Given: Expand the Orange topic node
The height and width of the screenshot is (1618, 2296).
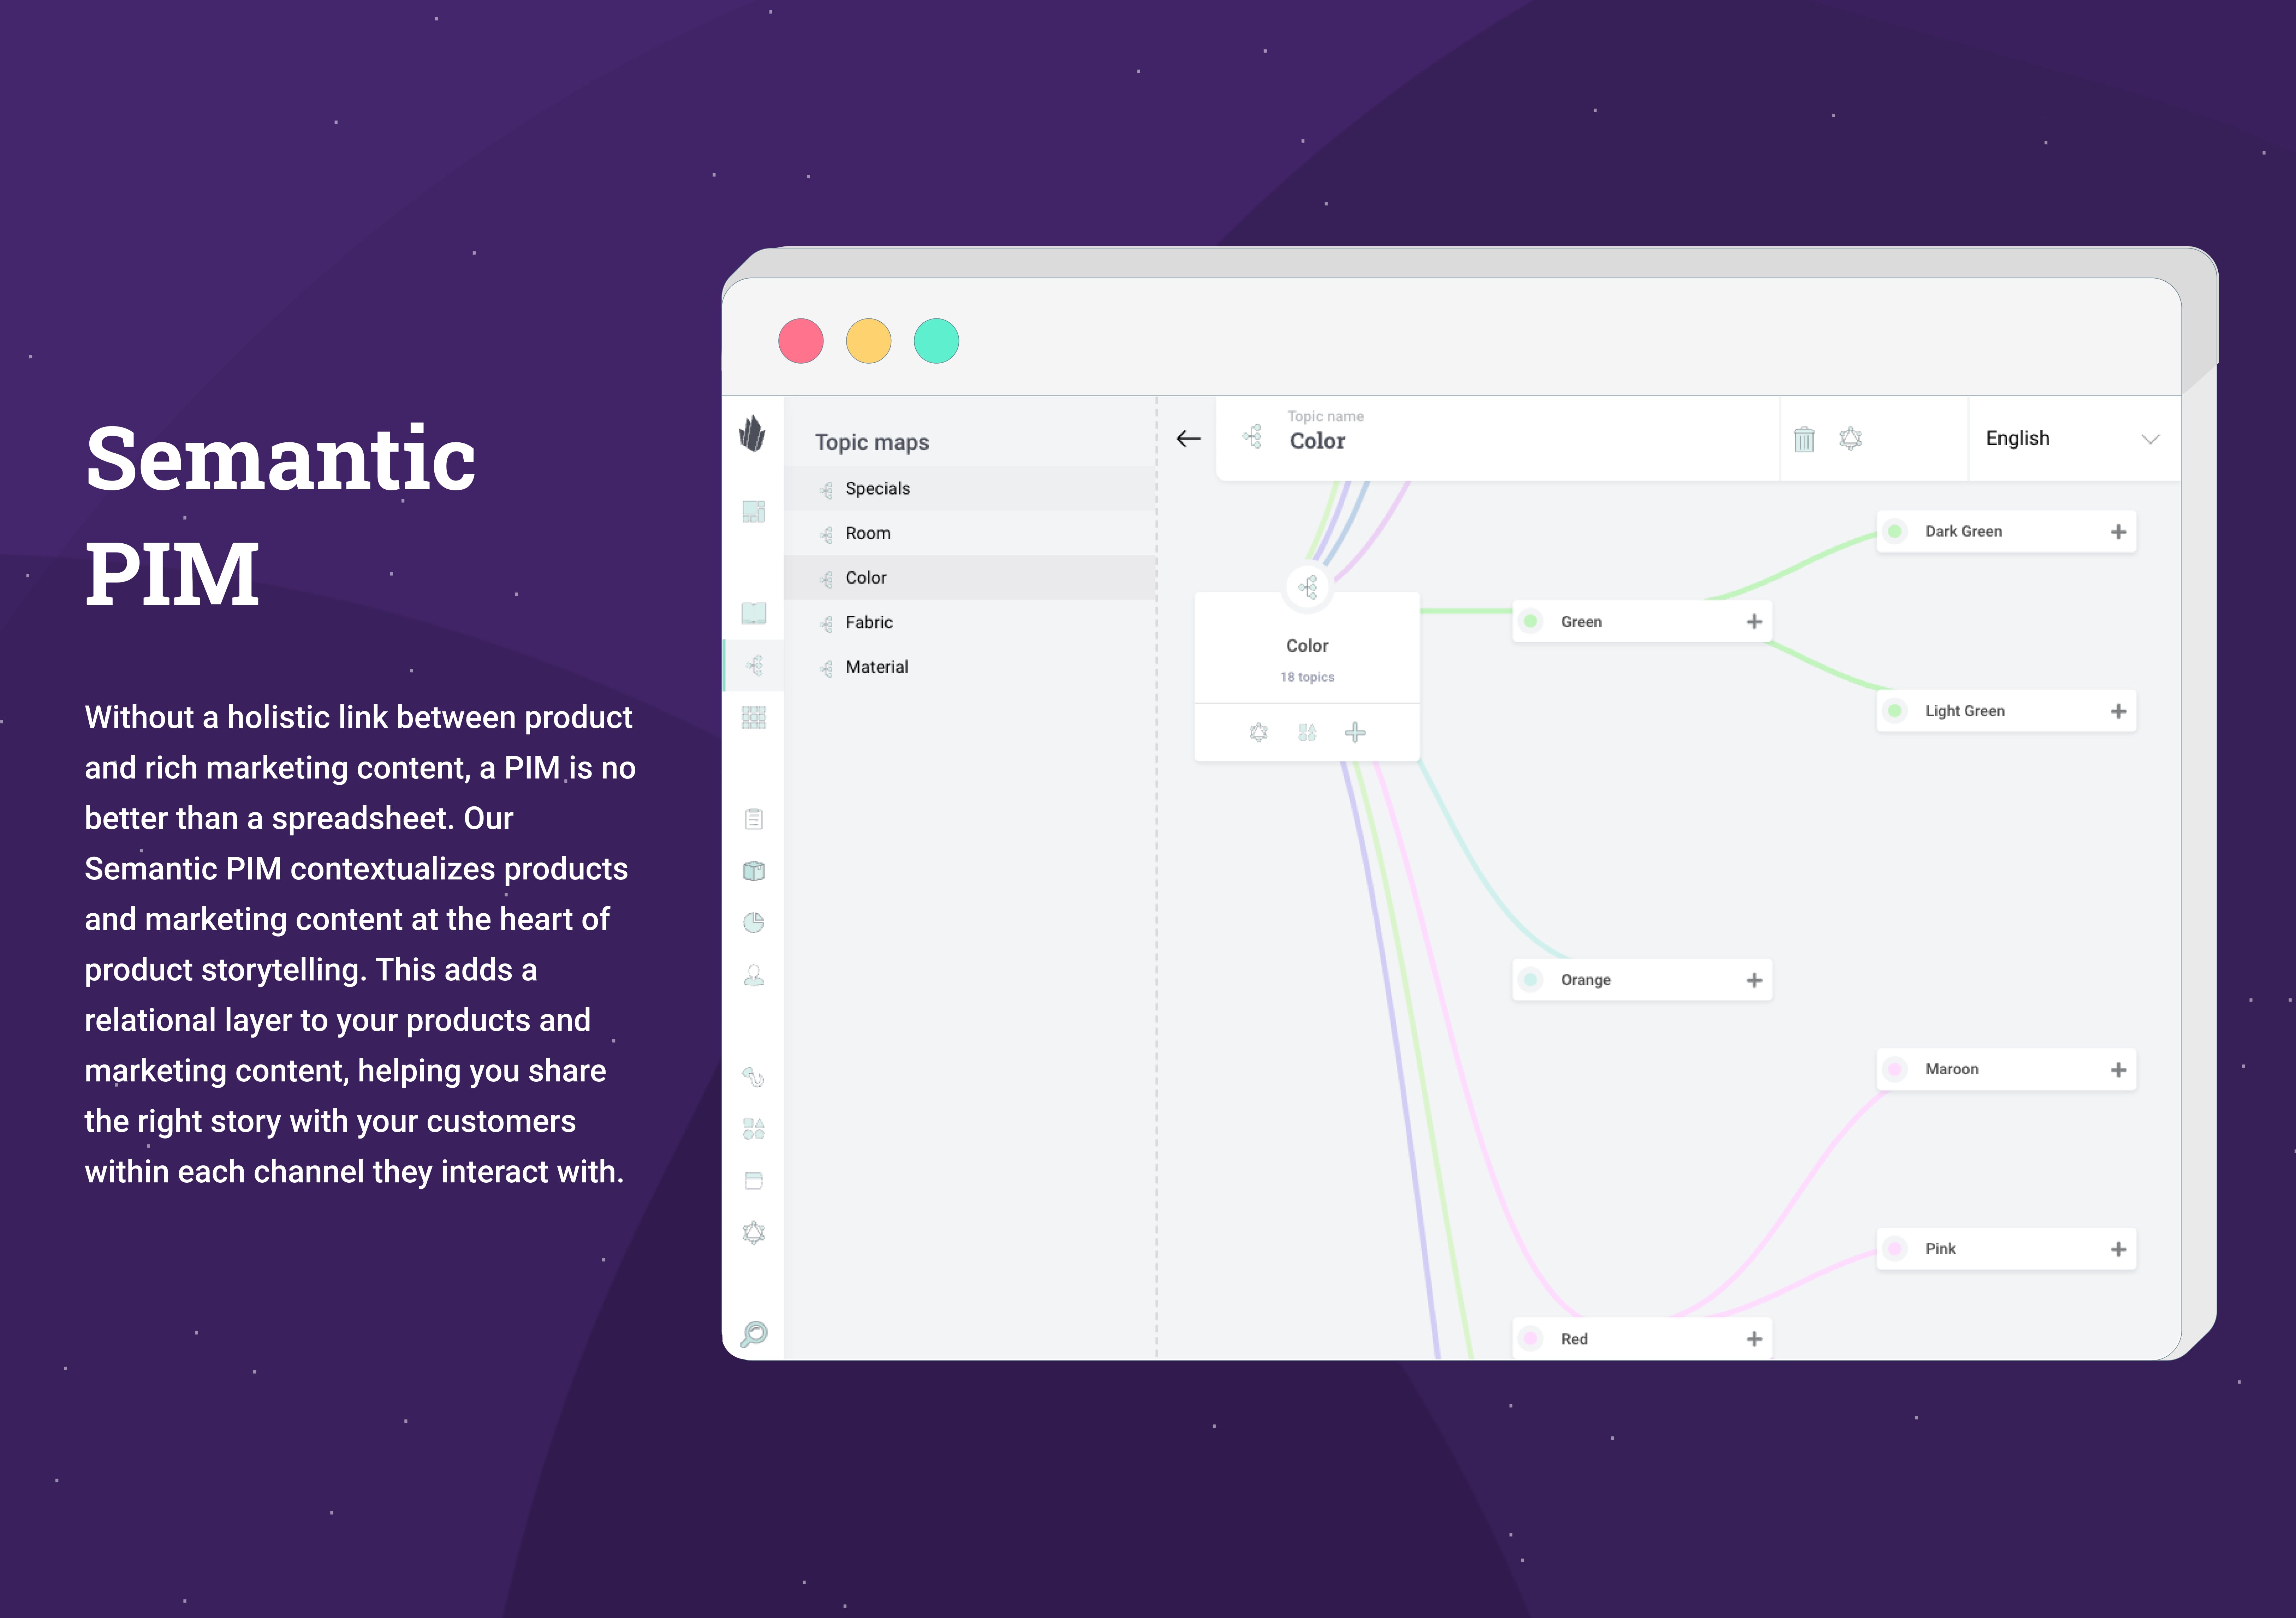Looking at the screenshot, I should [1754, 980].
